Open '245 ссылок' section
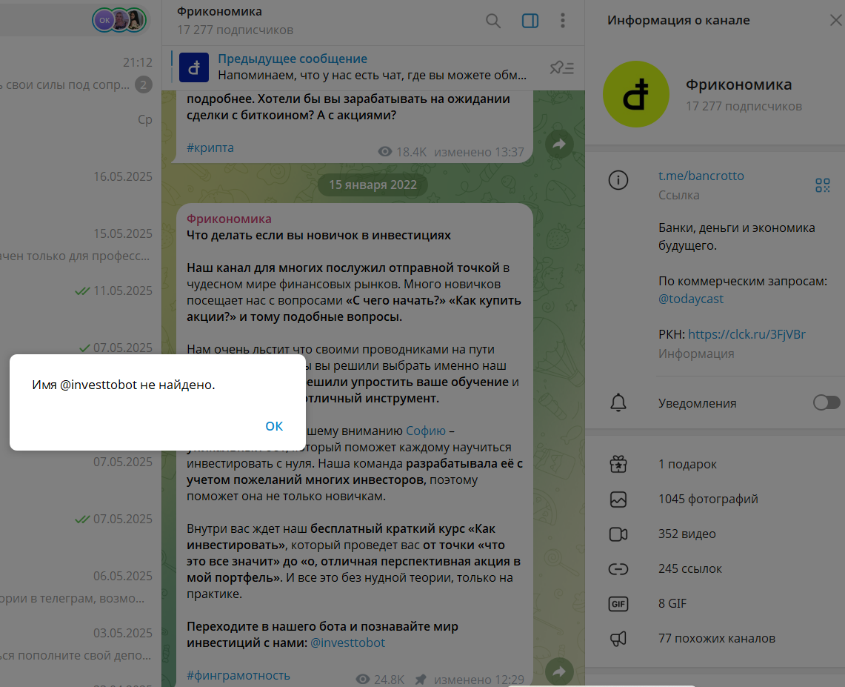Image resolution: width=845 pixels, height=687 pixels. (x=715, y=569)
